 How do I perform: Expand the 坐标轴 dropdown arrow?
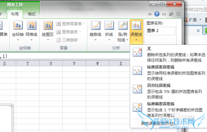pos(18,40)
